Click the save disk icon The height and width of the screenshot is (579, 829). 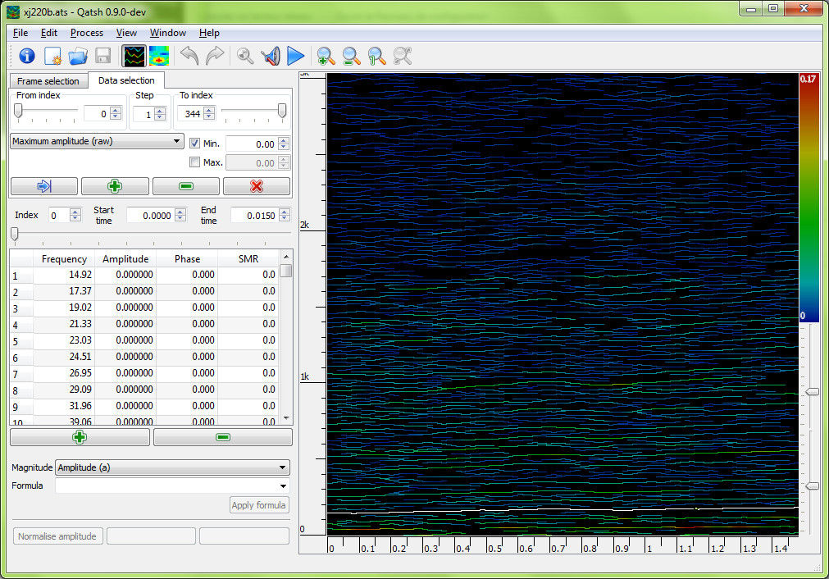pos(102,56)
